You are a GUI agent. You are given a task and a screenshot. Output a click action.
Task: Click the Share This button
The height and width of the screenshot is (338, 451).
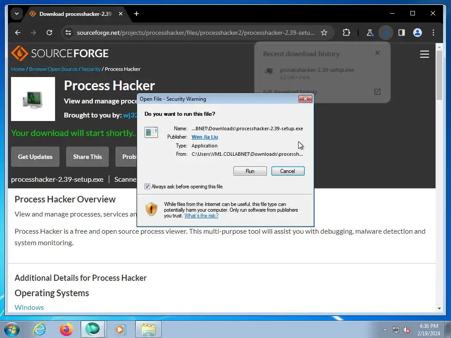(x=88, y=157)
